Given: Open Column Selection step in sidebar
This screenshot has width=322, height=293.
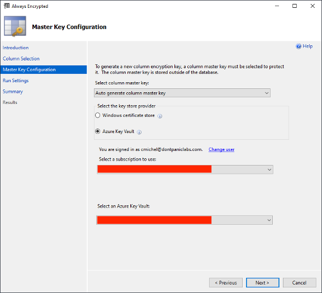Looking at the screenshot, I should [21, 59].
